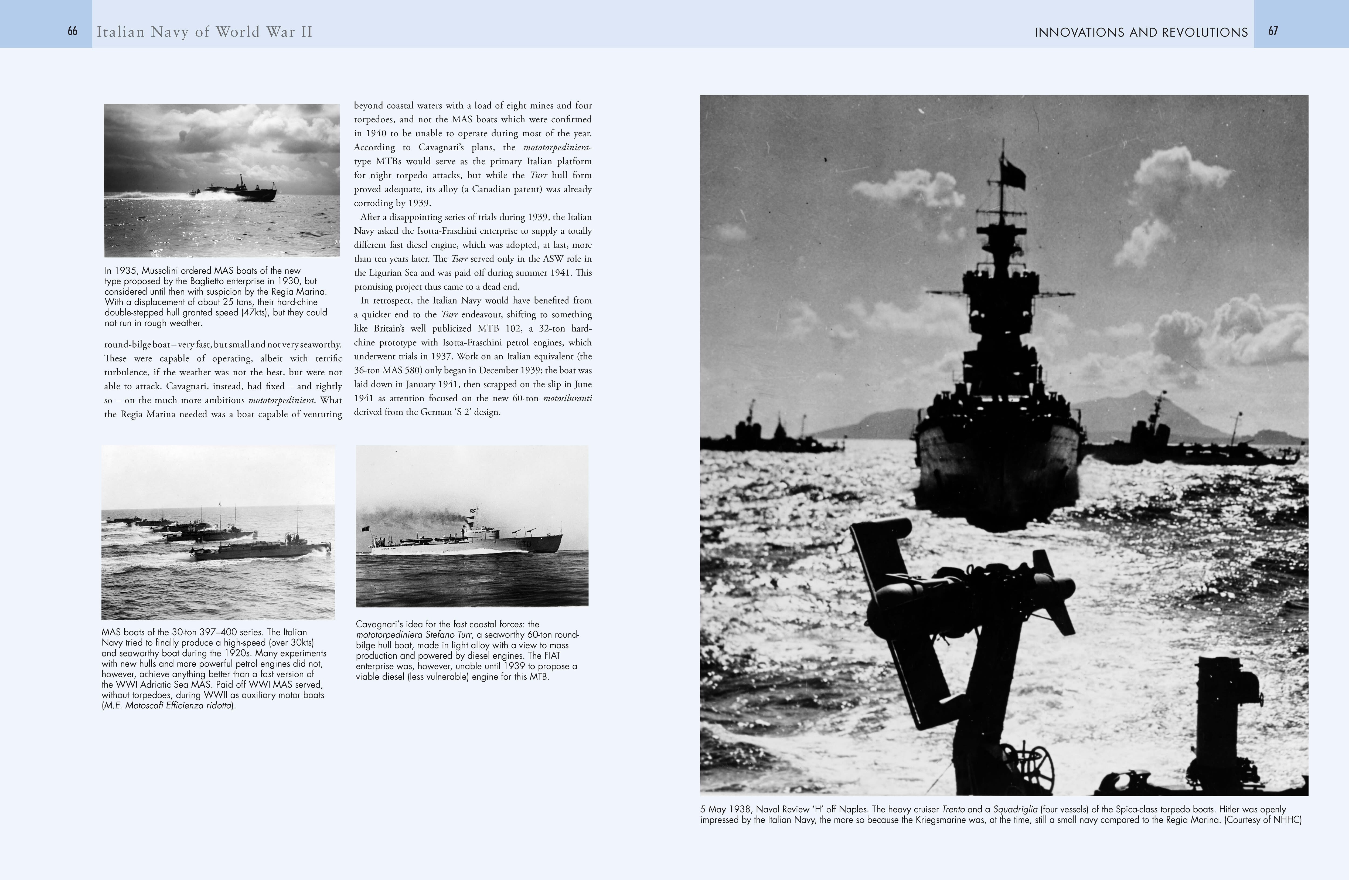Click the header "Italian Navy of World War II"

[205, 32]
